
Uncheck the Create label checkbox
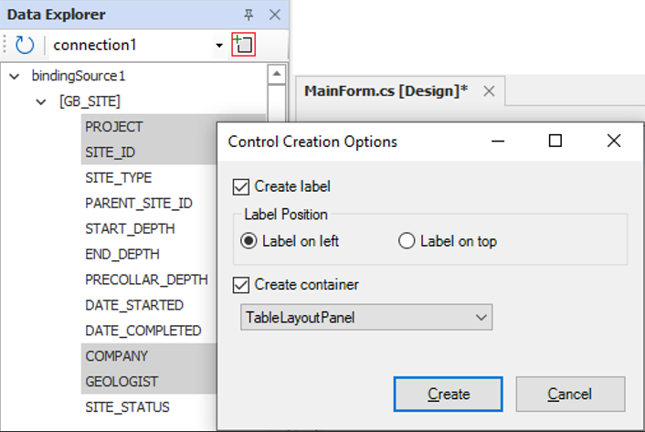click(x=241, y=186)
